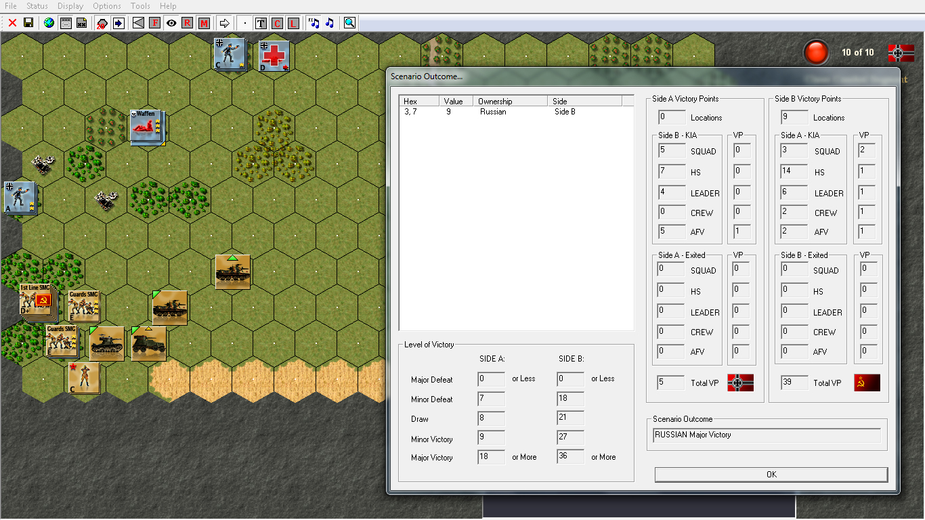Image resolution: width=925 pixels, height=520 pixels.
Task: Select the German leader A unit counter
Action: 20,198
